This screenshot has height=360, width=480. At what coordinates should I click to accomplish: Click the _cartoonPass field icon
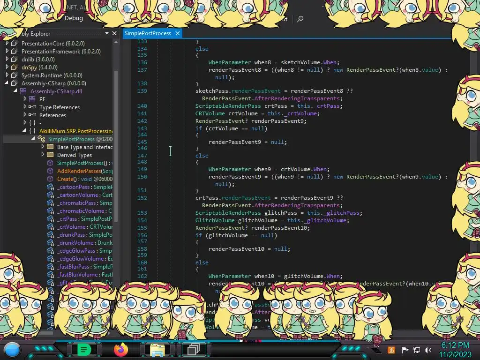point(51,187)
